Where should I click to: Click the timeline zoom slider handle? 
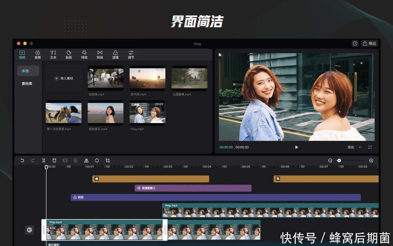(x=339, y=160)
